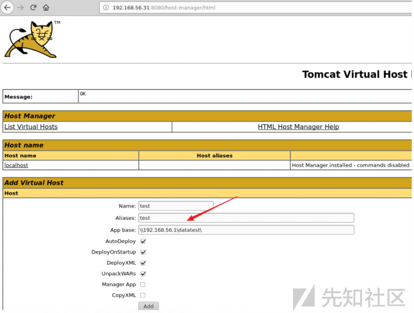Open HTML Host Manager Help
Viewport: 414px width, 313px height.
click(x=298, y=127)
